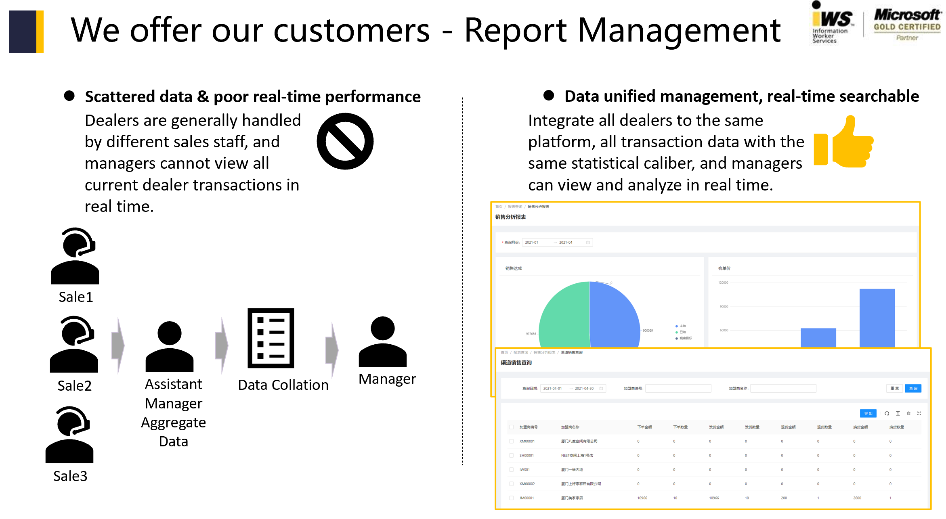Click the black prohibited sign icon
This screenshot has height=519, width=946.
[x=345, y=141]
